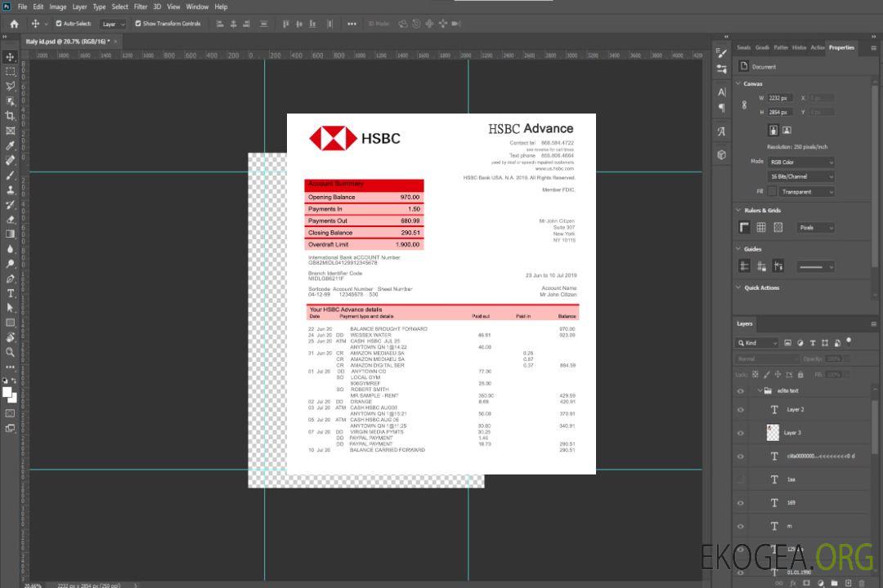Hide the '169' text layer
The image size is (883, 588).
coord(741,503)
